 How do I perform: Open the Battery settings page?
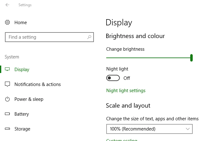click(22, 114)
